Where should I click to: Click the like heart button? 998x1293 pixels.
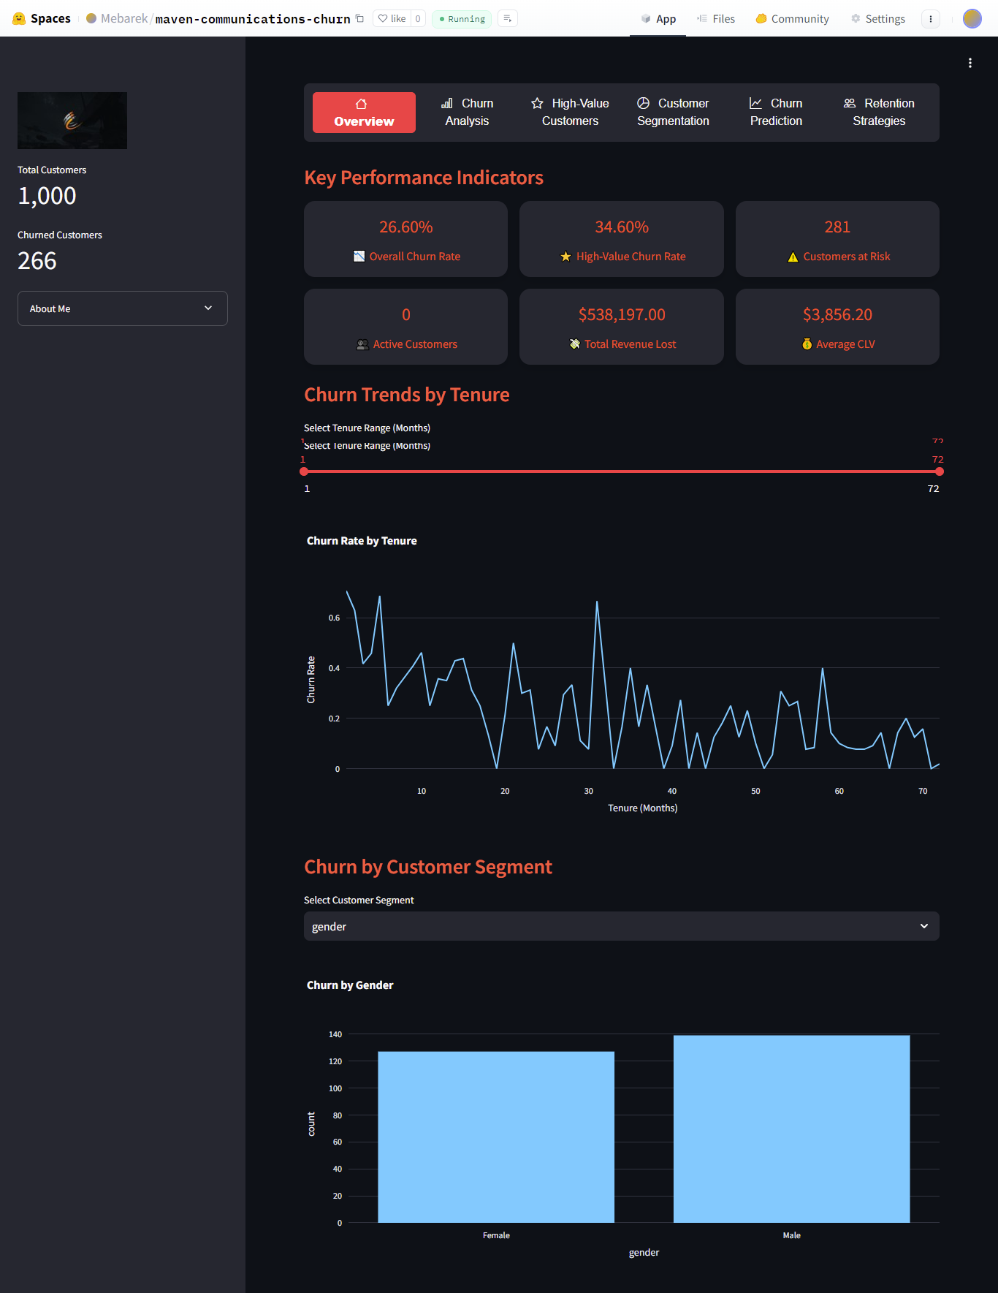click(392, 18)
